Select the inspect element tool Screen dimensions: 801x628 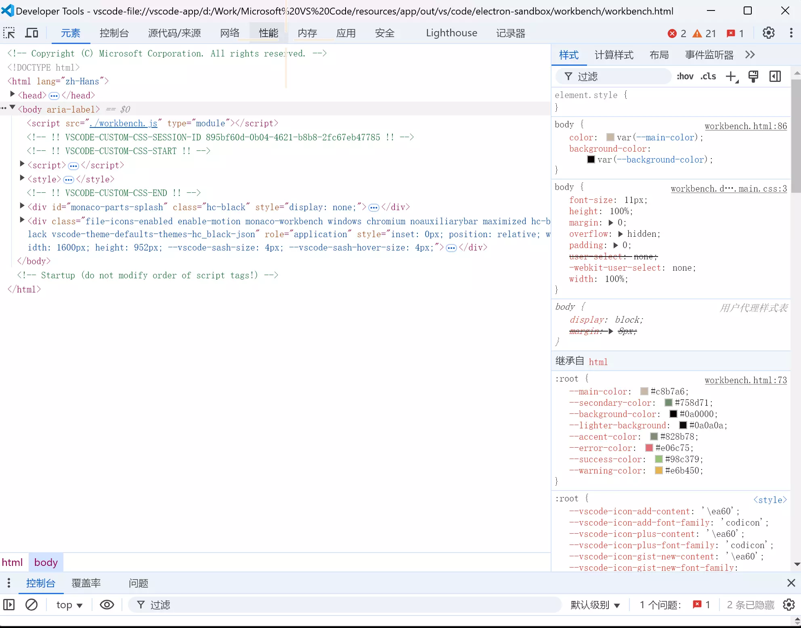(x=9, y=33)
